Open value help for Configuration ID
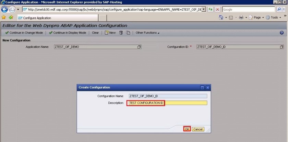Screen dimensions: 288x142 tap(281, 47)
